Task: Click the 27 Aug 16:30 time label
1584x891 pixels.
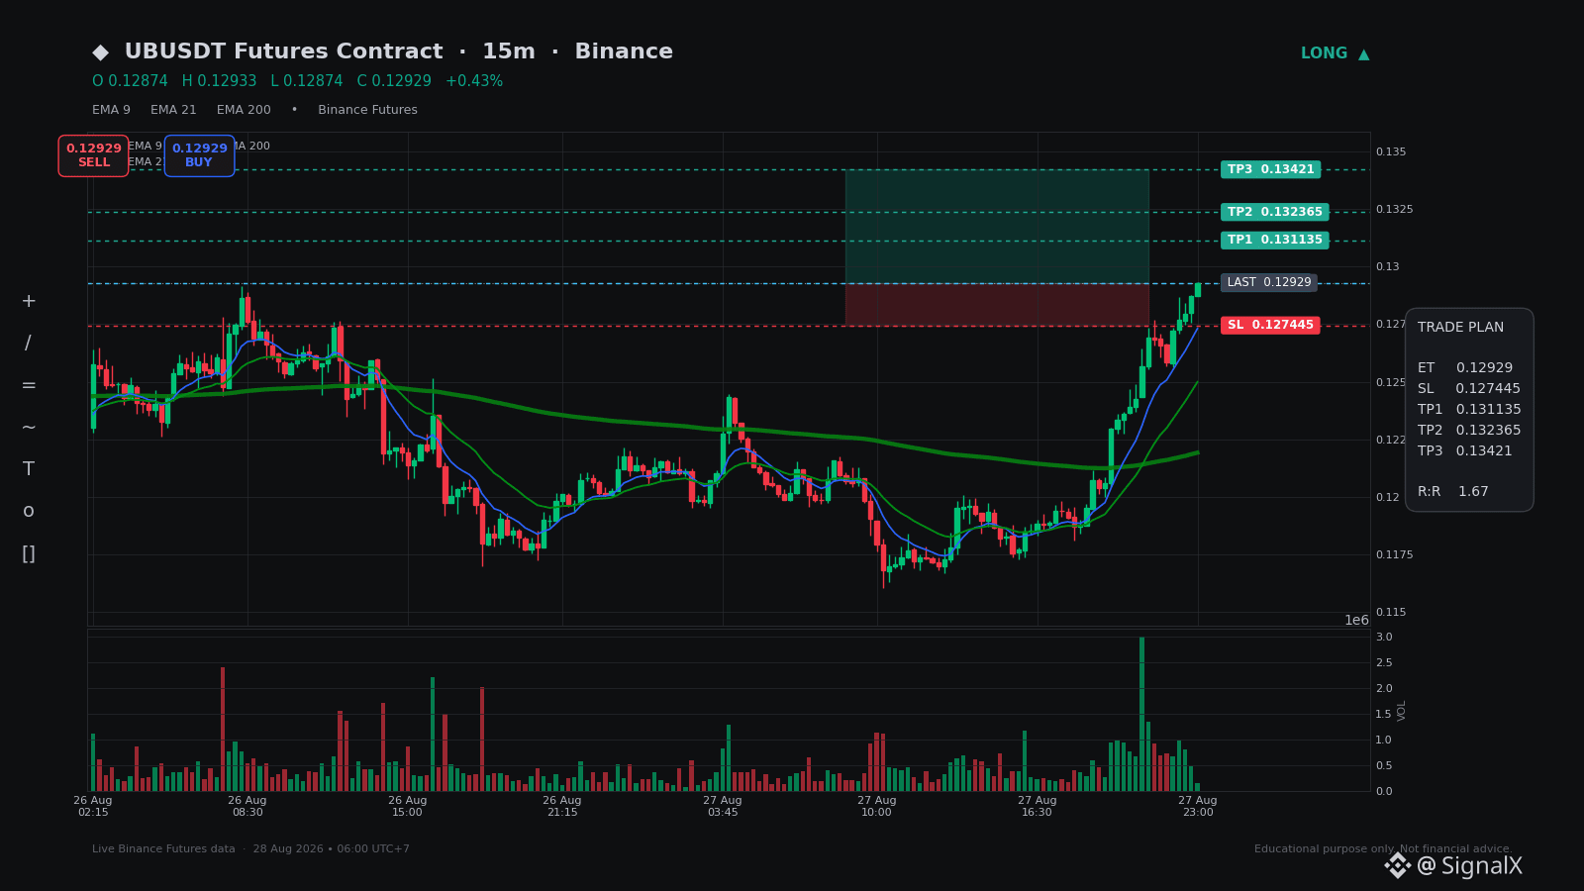Action: [x=1038, y=806]
